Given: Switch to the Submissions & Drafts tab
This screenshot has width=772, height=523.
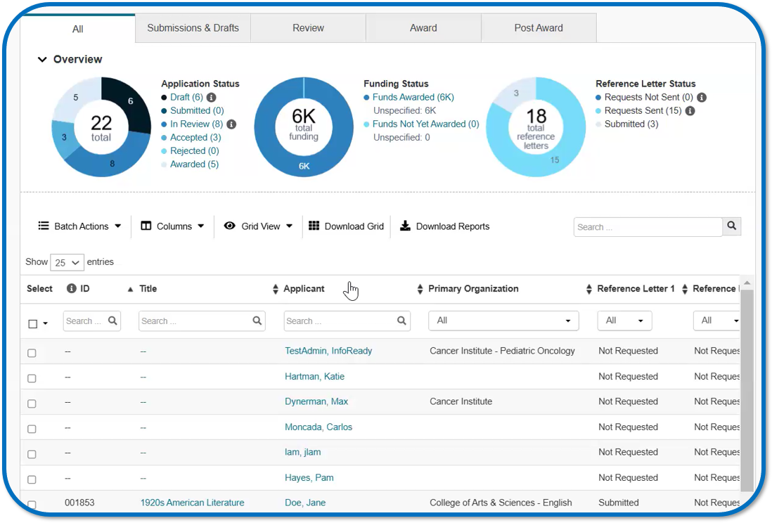Looking at the screenshot, I should [193, 28].
